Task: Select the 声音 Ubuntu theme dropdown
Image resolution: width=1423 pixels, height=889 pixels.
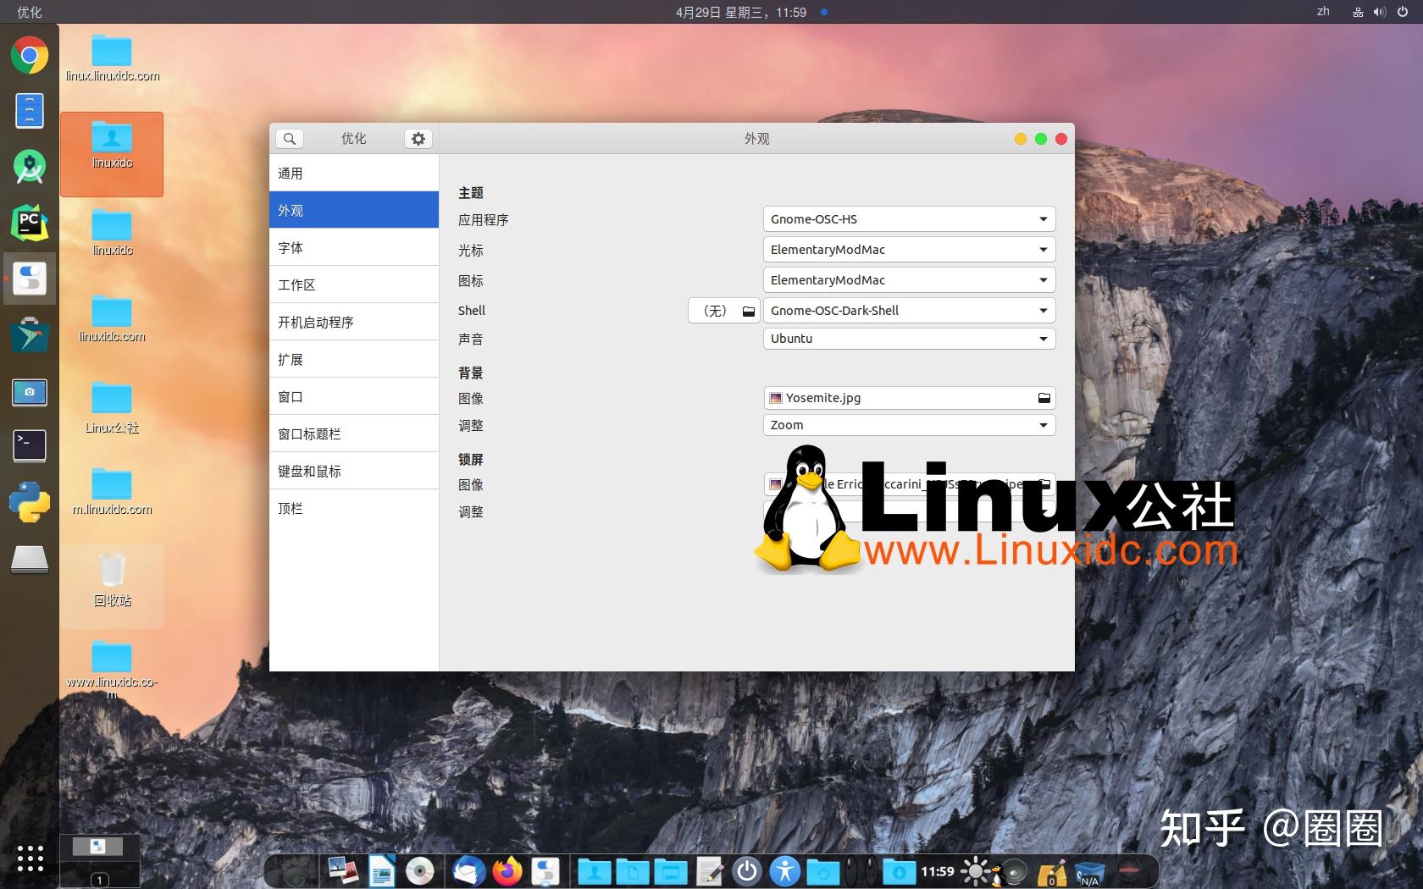Action: 908,339
